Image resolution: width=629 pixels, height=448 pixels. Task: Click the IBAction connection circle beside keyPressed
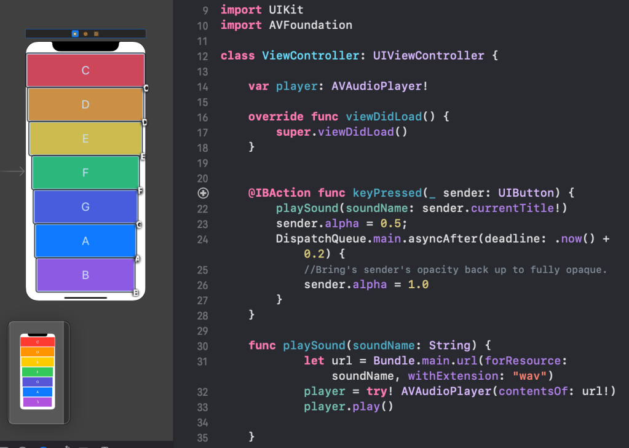[x=204, y=193]
